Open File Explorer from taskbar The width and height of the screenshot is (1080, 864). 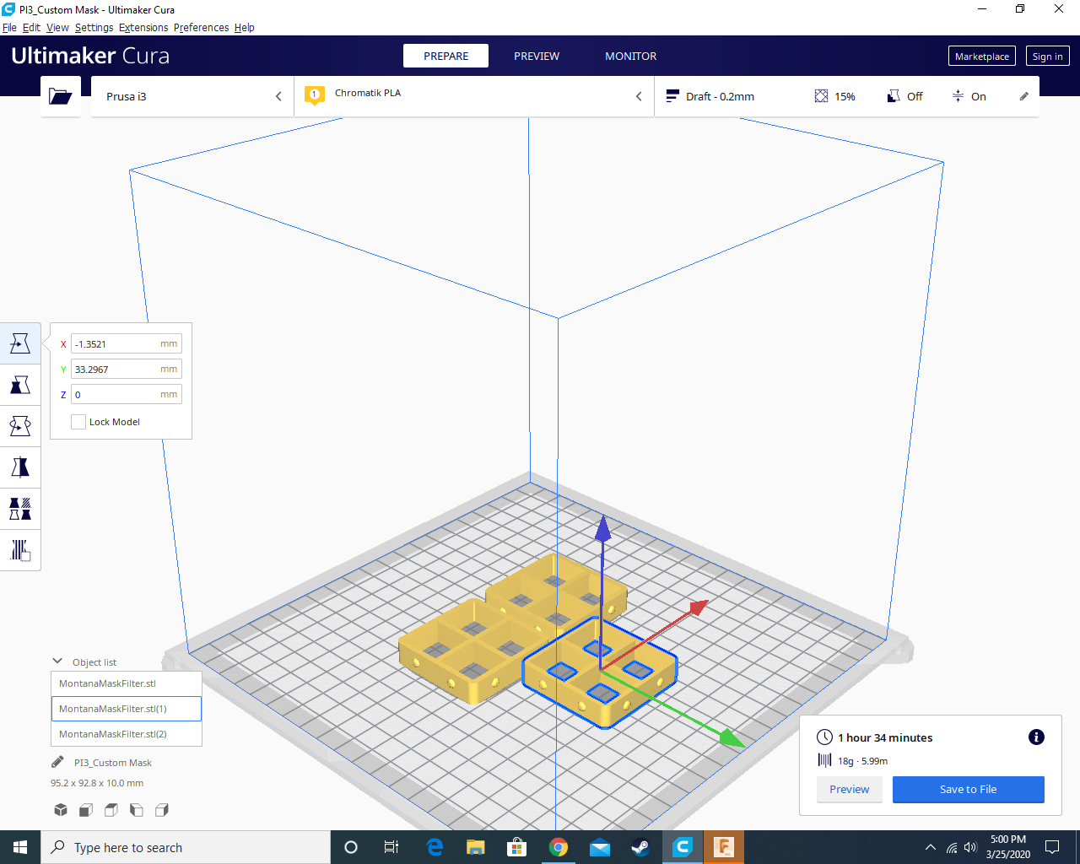click(x=475, y=847)
